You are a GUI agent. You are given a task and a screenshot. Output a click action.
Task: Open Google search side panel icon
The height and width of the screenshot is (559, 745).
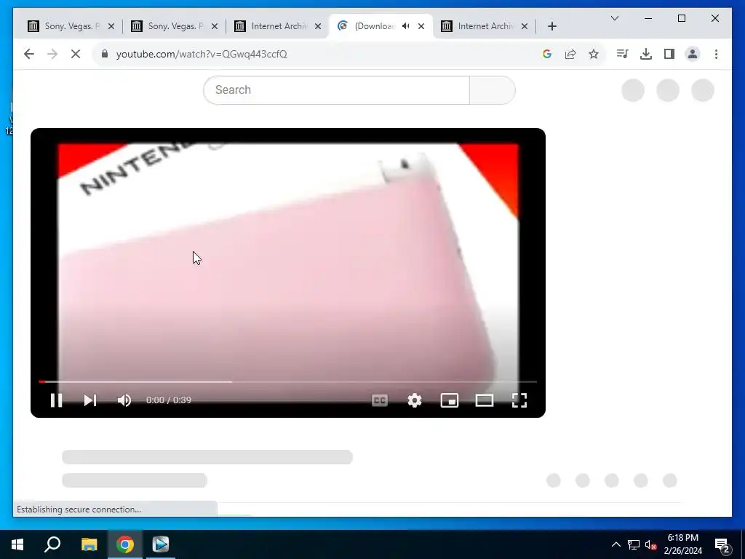(x=547, y=54)
